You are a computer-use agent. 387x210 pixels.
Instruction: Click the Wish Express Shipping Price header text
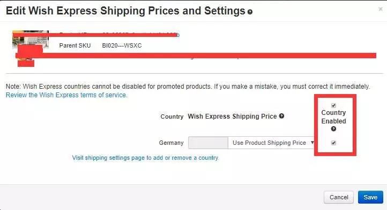tap(232, 116)
